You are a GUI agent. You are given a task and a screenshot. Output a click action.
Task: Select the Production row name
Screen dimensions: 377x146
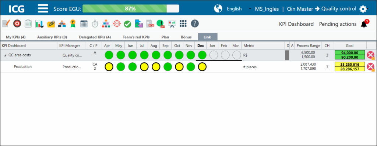22,67
